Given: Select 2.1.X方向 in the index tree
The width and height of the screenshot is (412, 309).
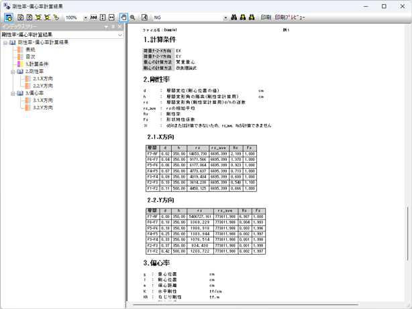Looking at the screenshot, I should (x=43, y=78).
